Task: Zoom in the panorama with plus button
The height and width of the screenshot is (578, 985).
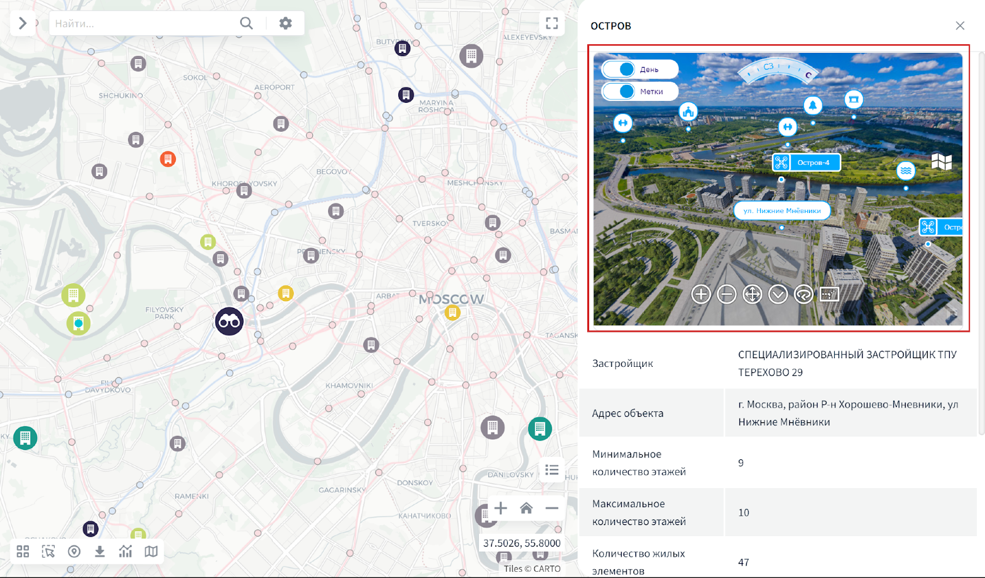Action: coord(701,294)
